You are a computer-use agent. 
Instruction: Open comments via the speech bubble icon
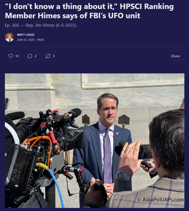click(x=30, y=56)
